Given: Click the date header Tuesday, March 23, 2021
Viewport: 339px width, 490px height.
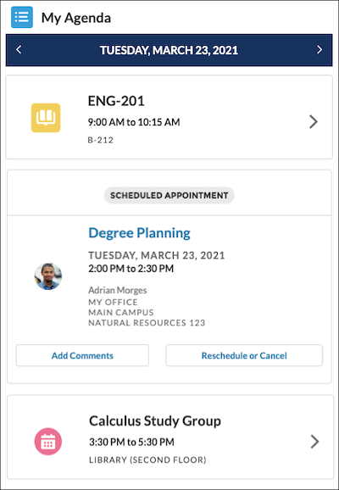Looking at the screenshot, I should (x=169, y=50).
